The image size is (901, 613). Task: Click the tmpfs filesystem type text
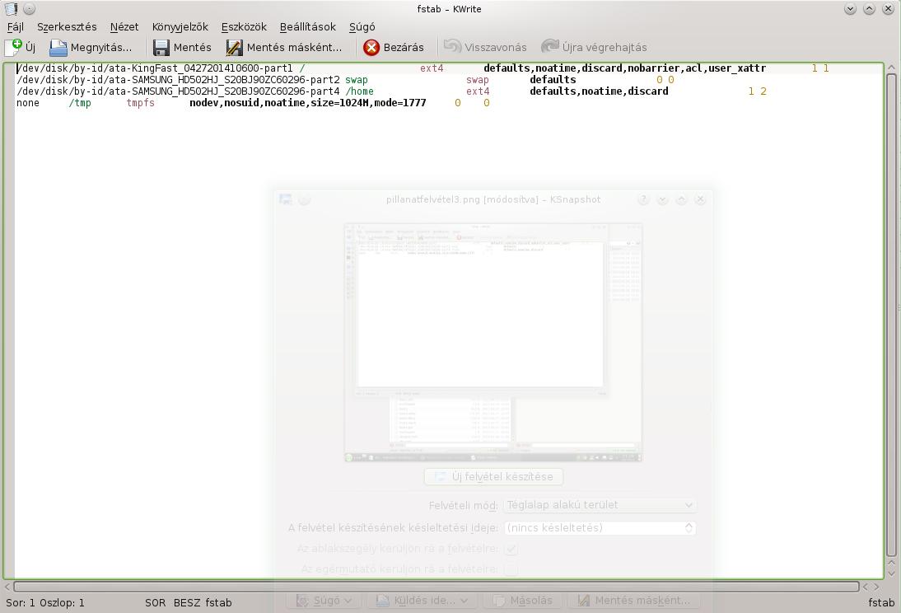[x=141, y=102]
